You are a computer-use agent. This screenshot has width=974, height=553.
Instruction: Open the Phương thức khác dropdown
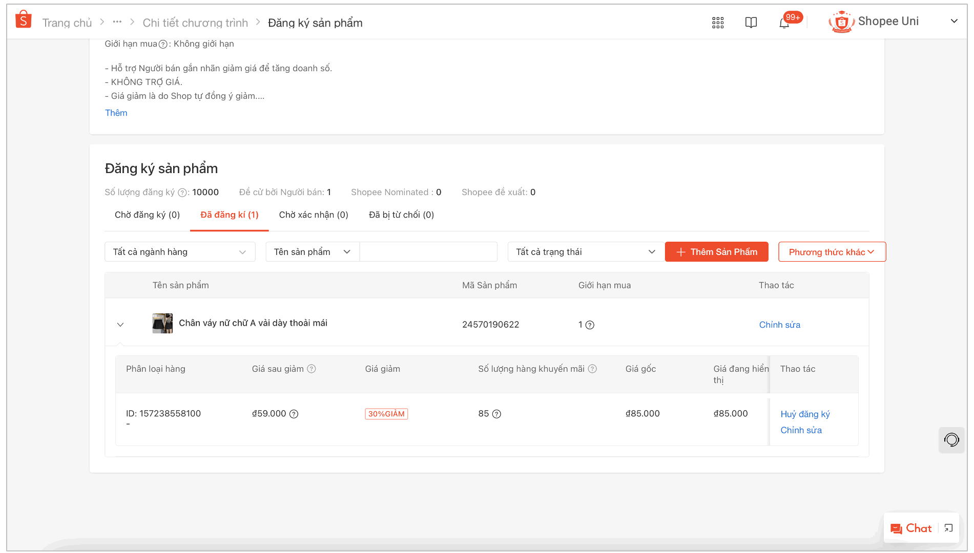tap(831, 251)
